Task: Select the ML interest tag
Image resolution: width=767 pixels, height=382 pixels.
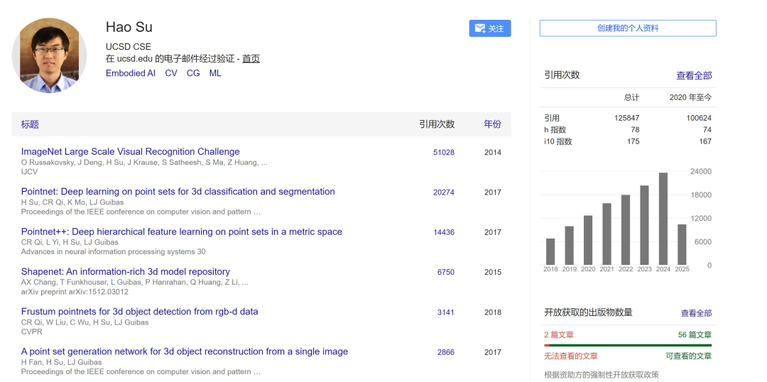Action: click(x=215, y=73)
